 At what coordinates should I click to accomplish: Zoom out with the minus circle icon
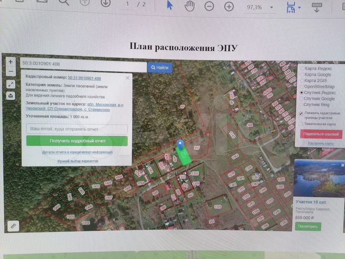point(209,6)
